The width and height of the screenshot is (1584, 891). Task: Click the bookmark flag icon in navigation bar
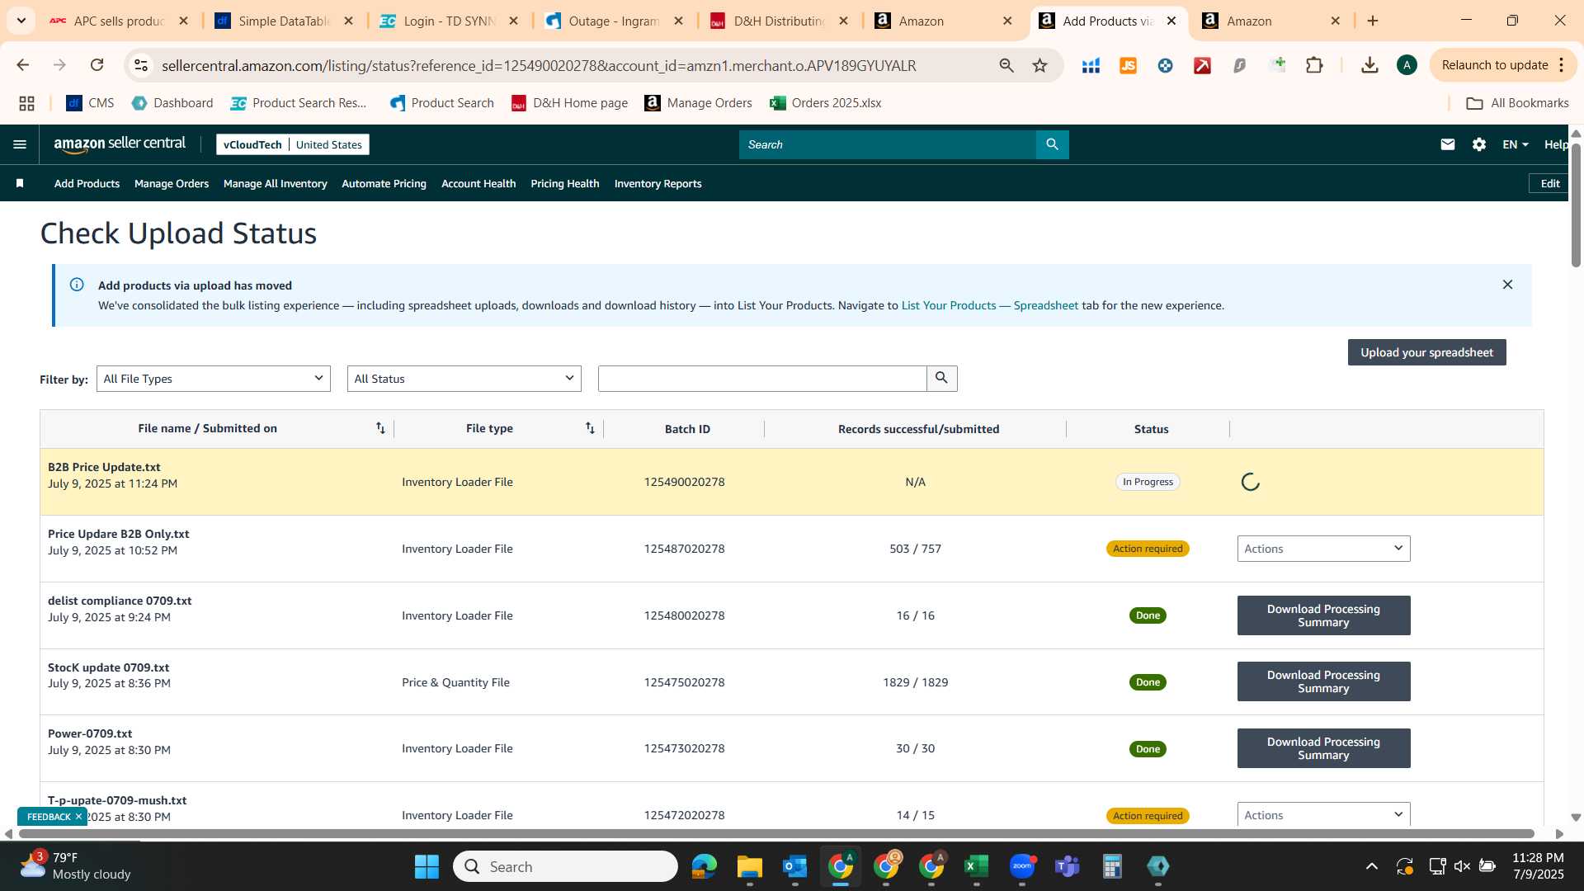20,183
